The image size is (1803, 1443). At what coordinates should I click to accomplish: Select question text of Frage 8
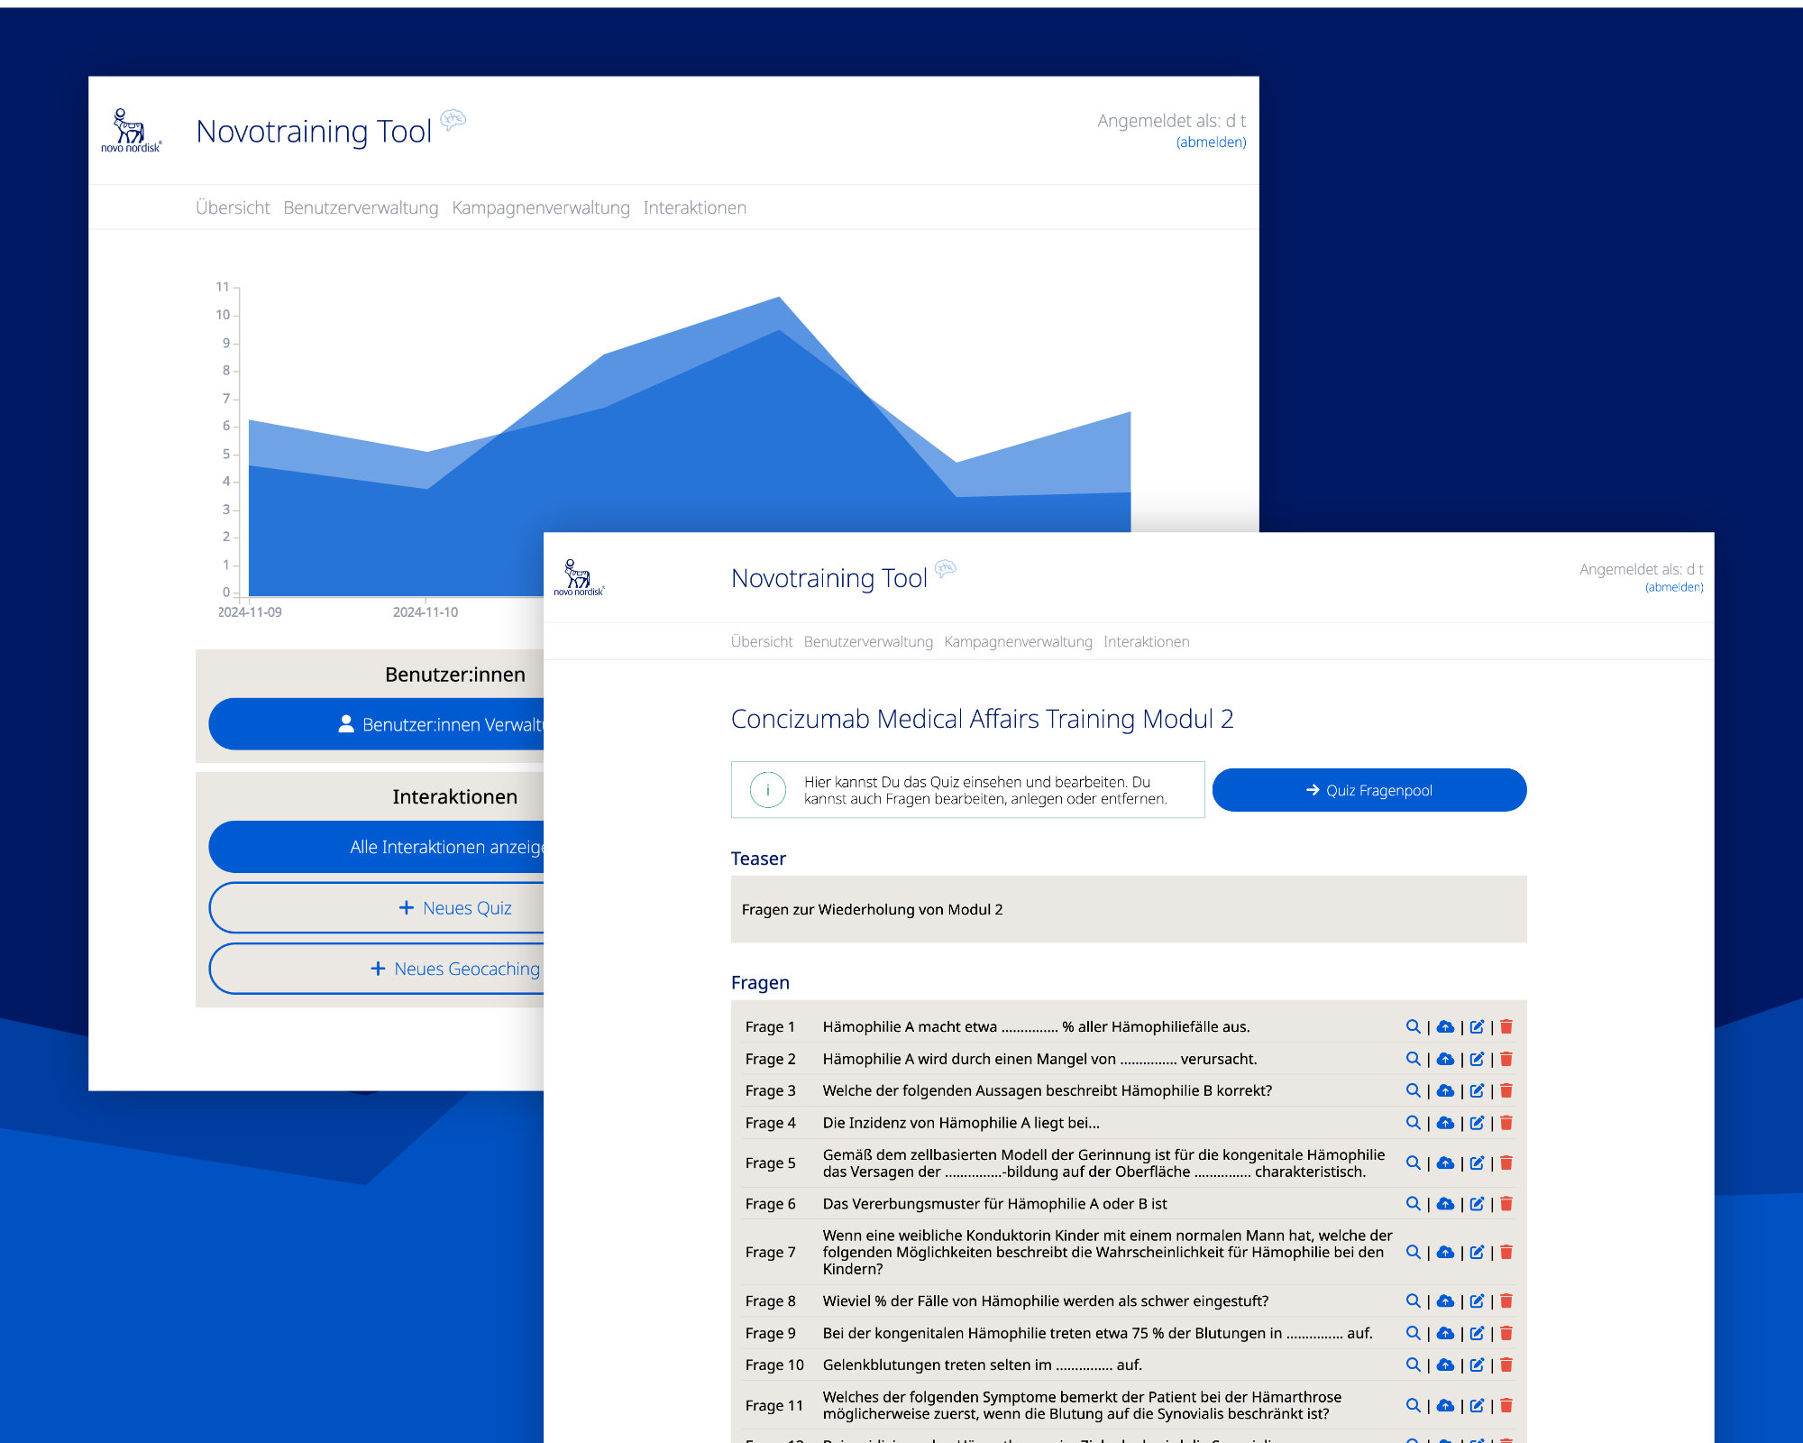pos(1045,1301)
